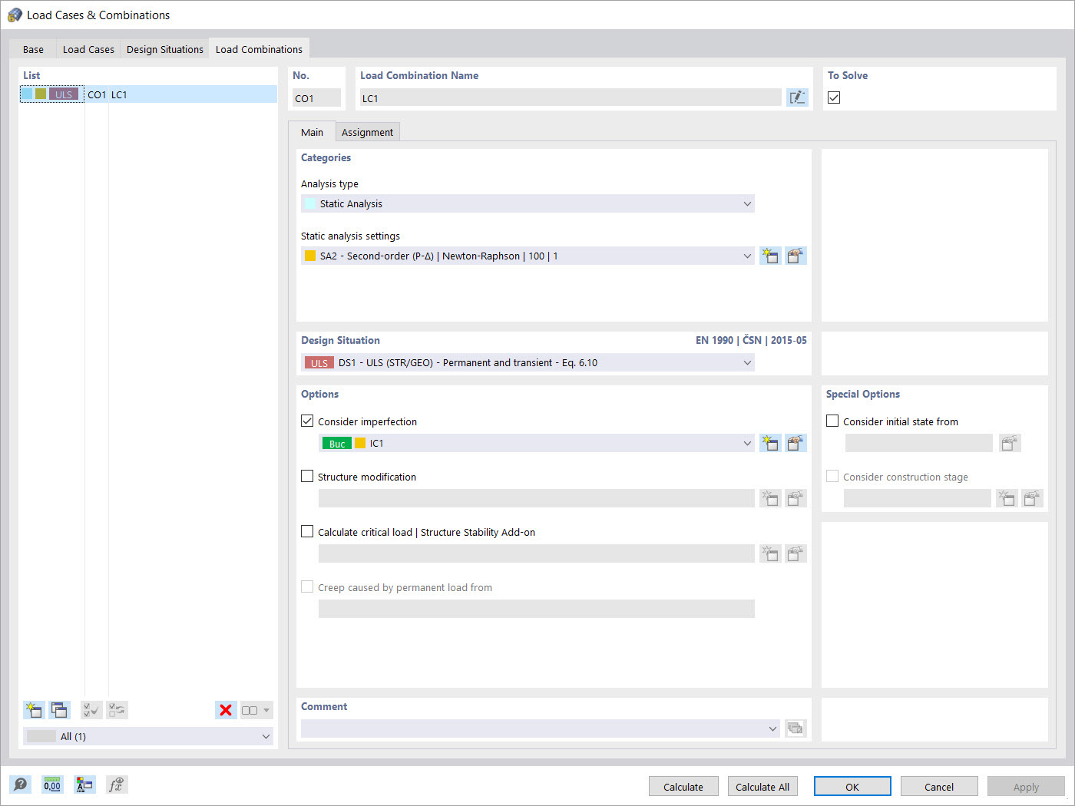The height and width of the screenshot is (806, 1075).
Task: Click the Calculate All button
Action: [x=762, y=786]
